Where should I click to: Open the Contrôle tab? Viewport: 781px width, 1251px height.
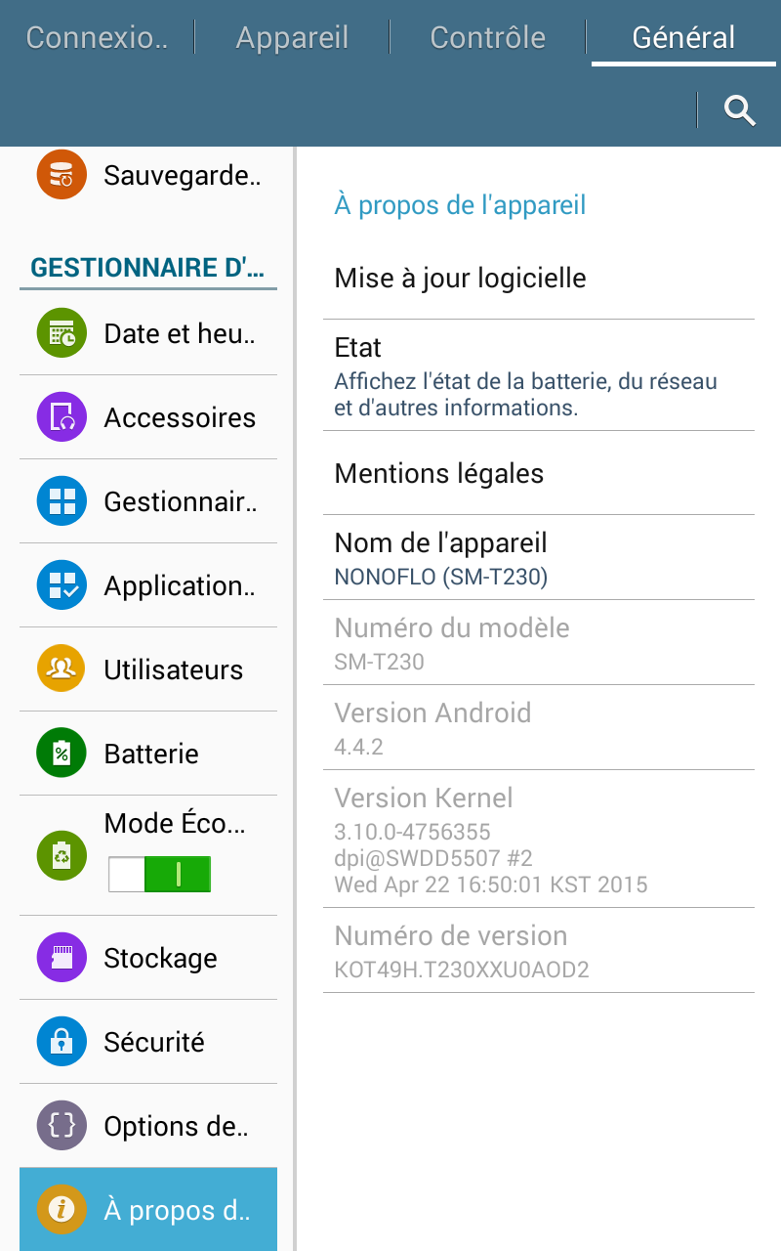487,38
